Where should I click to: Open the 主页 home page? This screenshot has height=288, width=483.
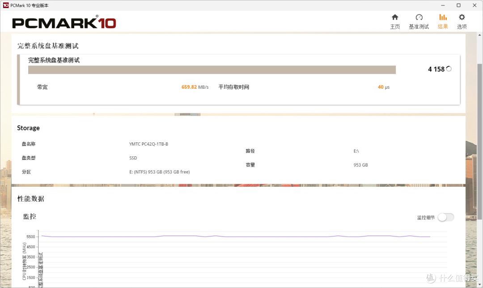pyautogui.click(x=395, y=21)
